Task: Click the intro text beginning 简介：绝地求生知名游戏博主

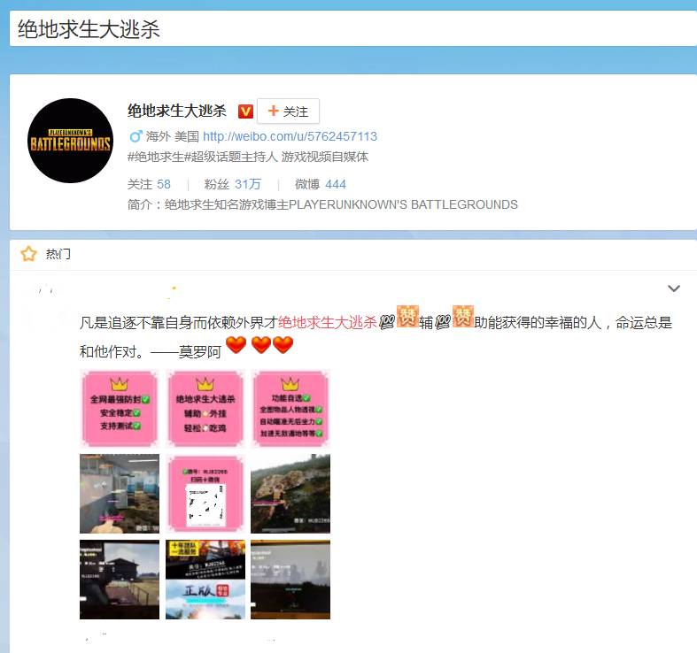Action: 322,204
